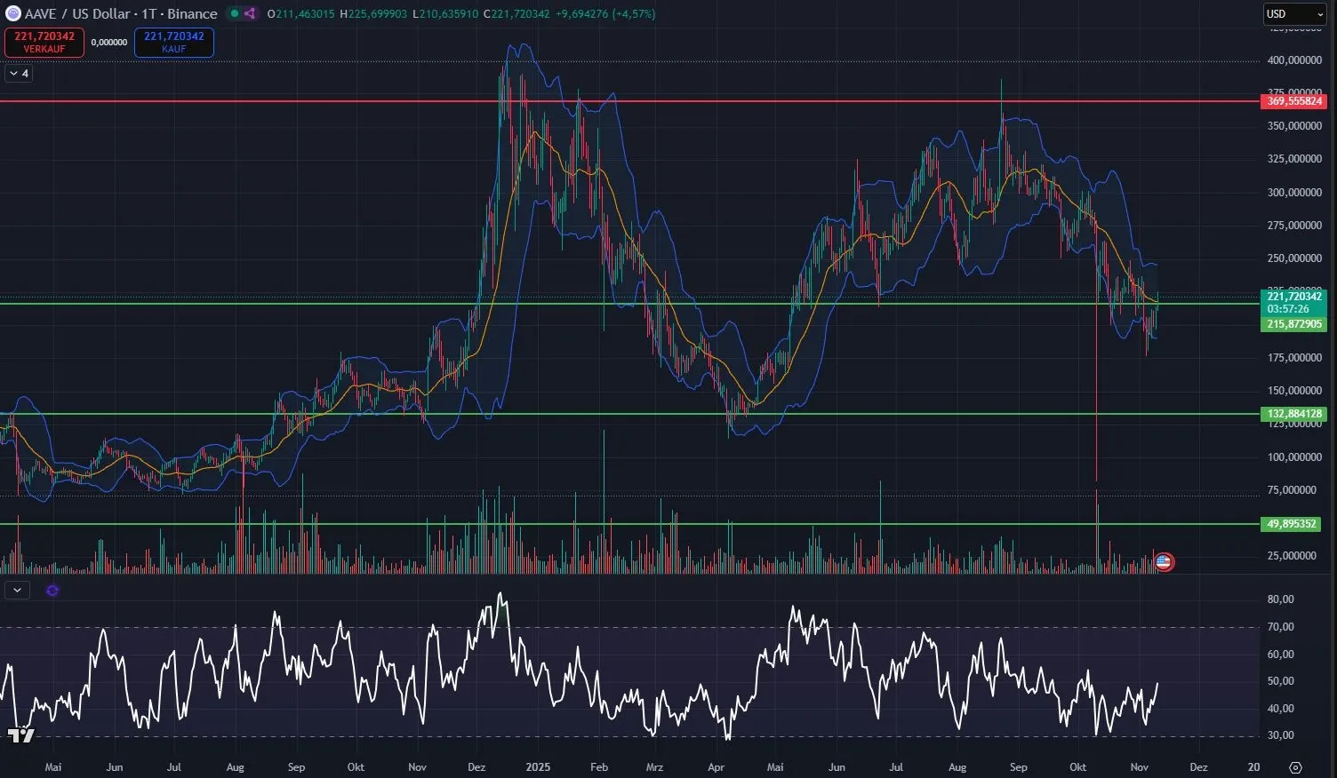Image resolution: width=1337 pixels, height=778 pixels.
Task: Click the circular settings icon at bottom-right corner
Action: tap(1295, 767)
